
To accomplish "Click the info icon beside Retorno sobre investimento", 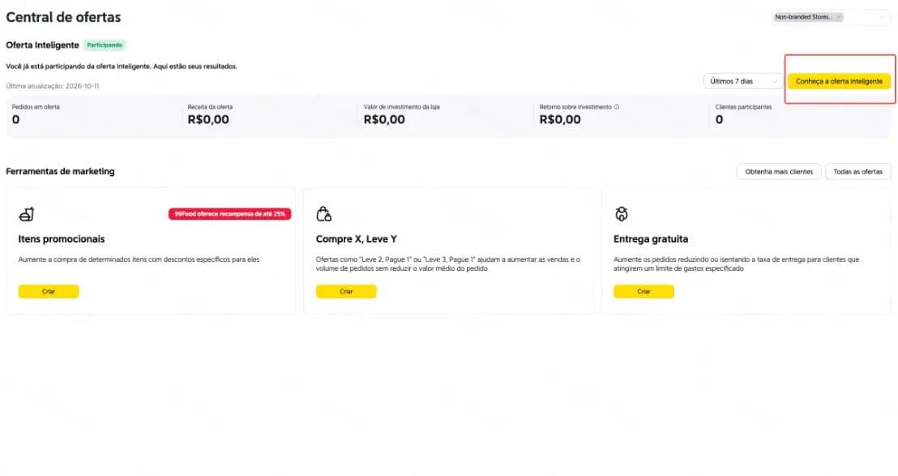I will [x=617, y=107].
